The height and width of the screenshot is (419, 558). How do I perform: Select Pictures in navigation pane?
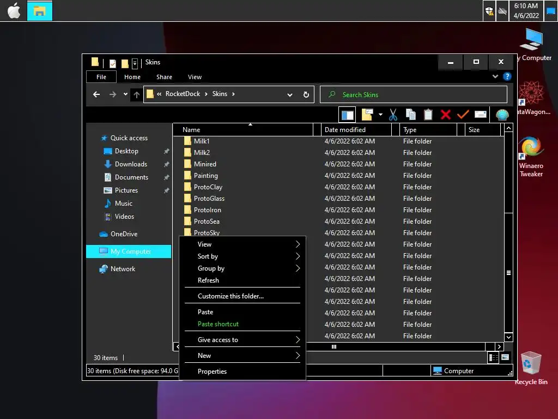point(126,190)
